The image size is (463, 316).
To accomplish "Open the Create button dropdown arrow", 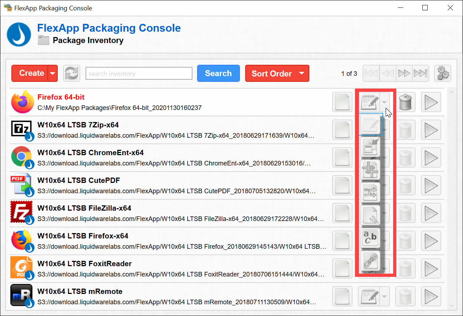I will 53,73.
